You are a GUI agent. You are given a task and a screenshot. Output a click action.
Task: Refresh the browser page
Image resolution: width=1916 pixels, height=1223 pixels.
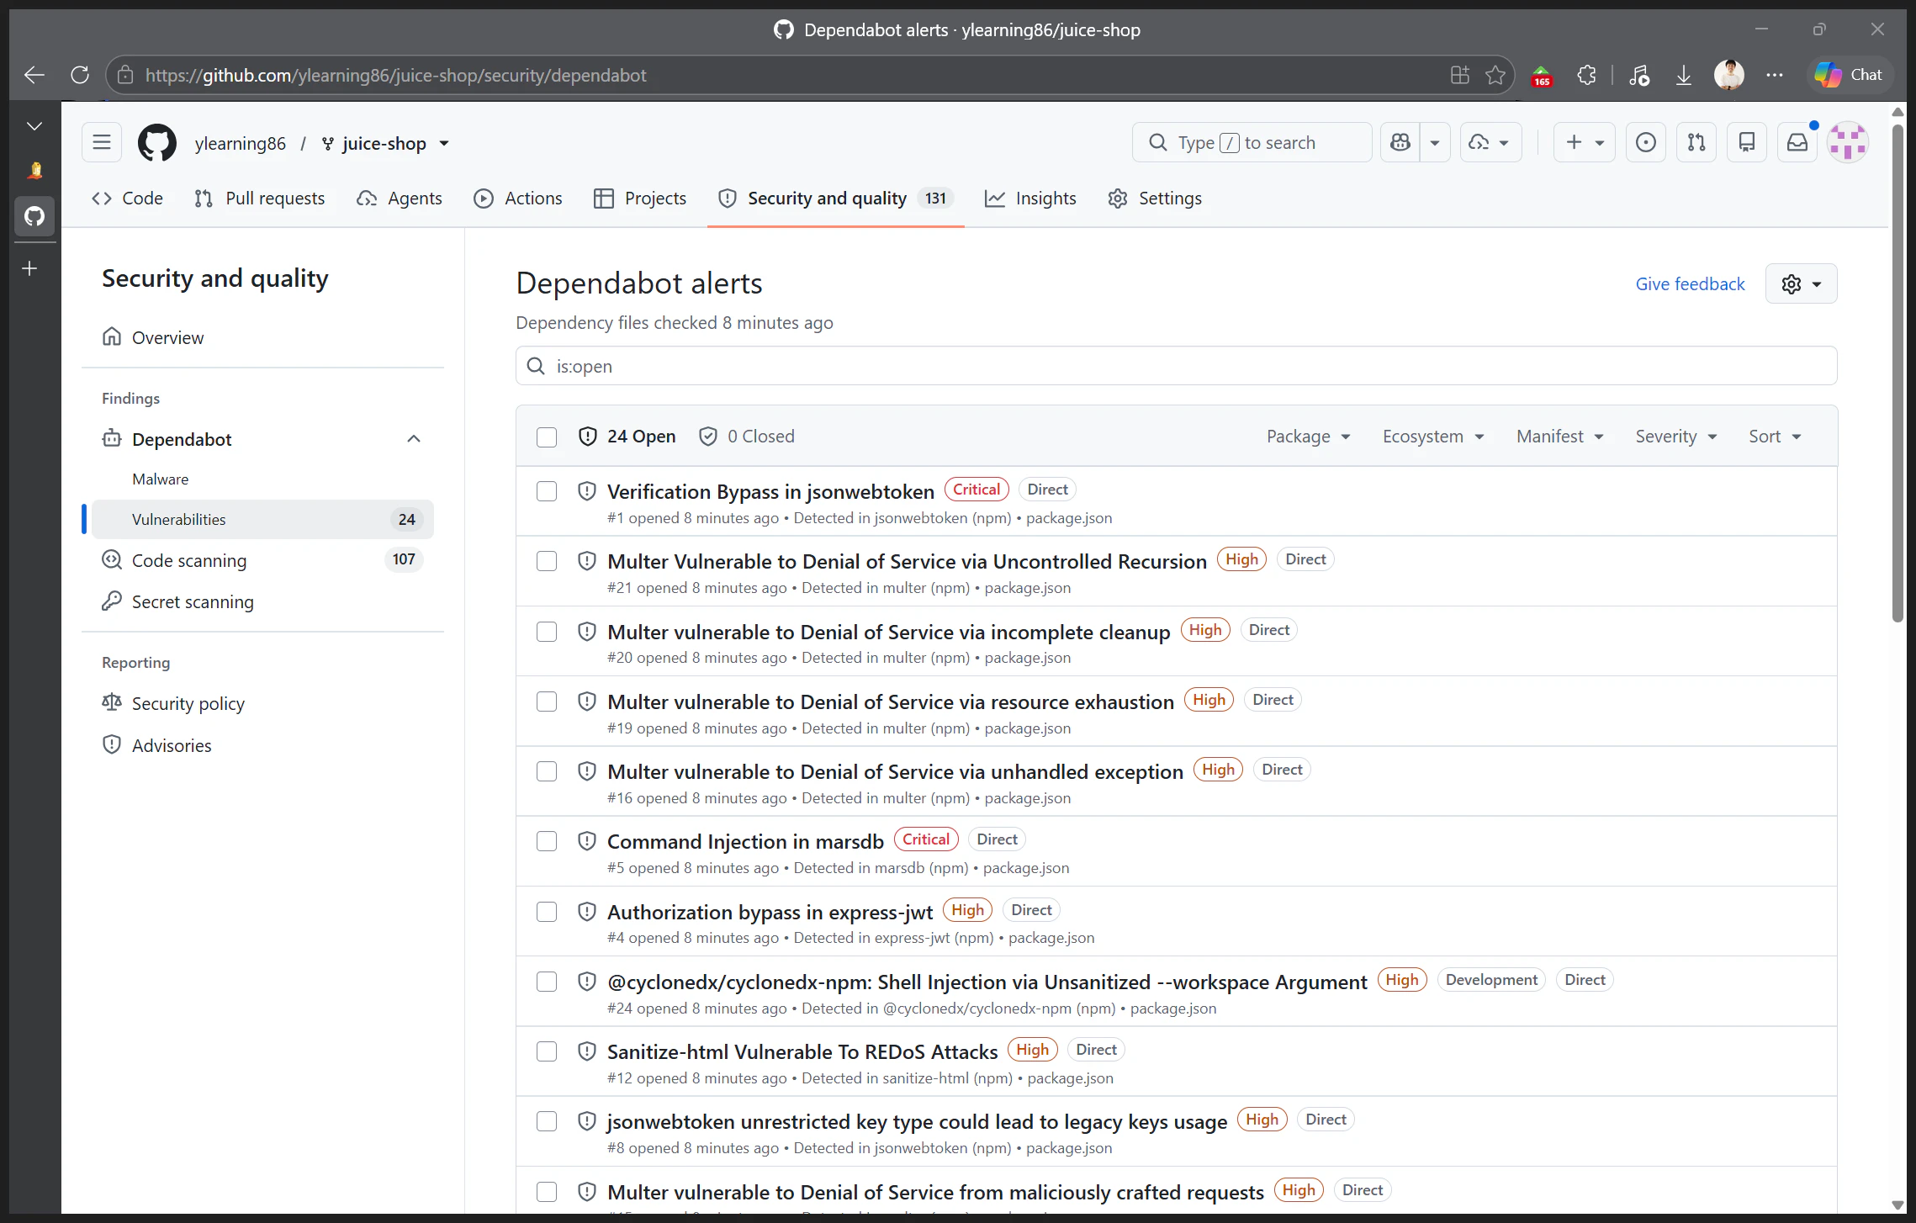pyautogui.click(x=80, y=75)
